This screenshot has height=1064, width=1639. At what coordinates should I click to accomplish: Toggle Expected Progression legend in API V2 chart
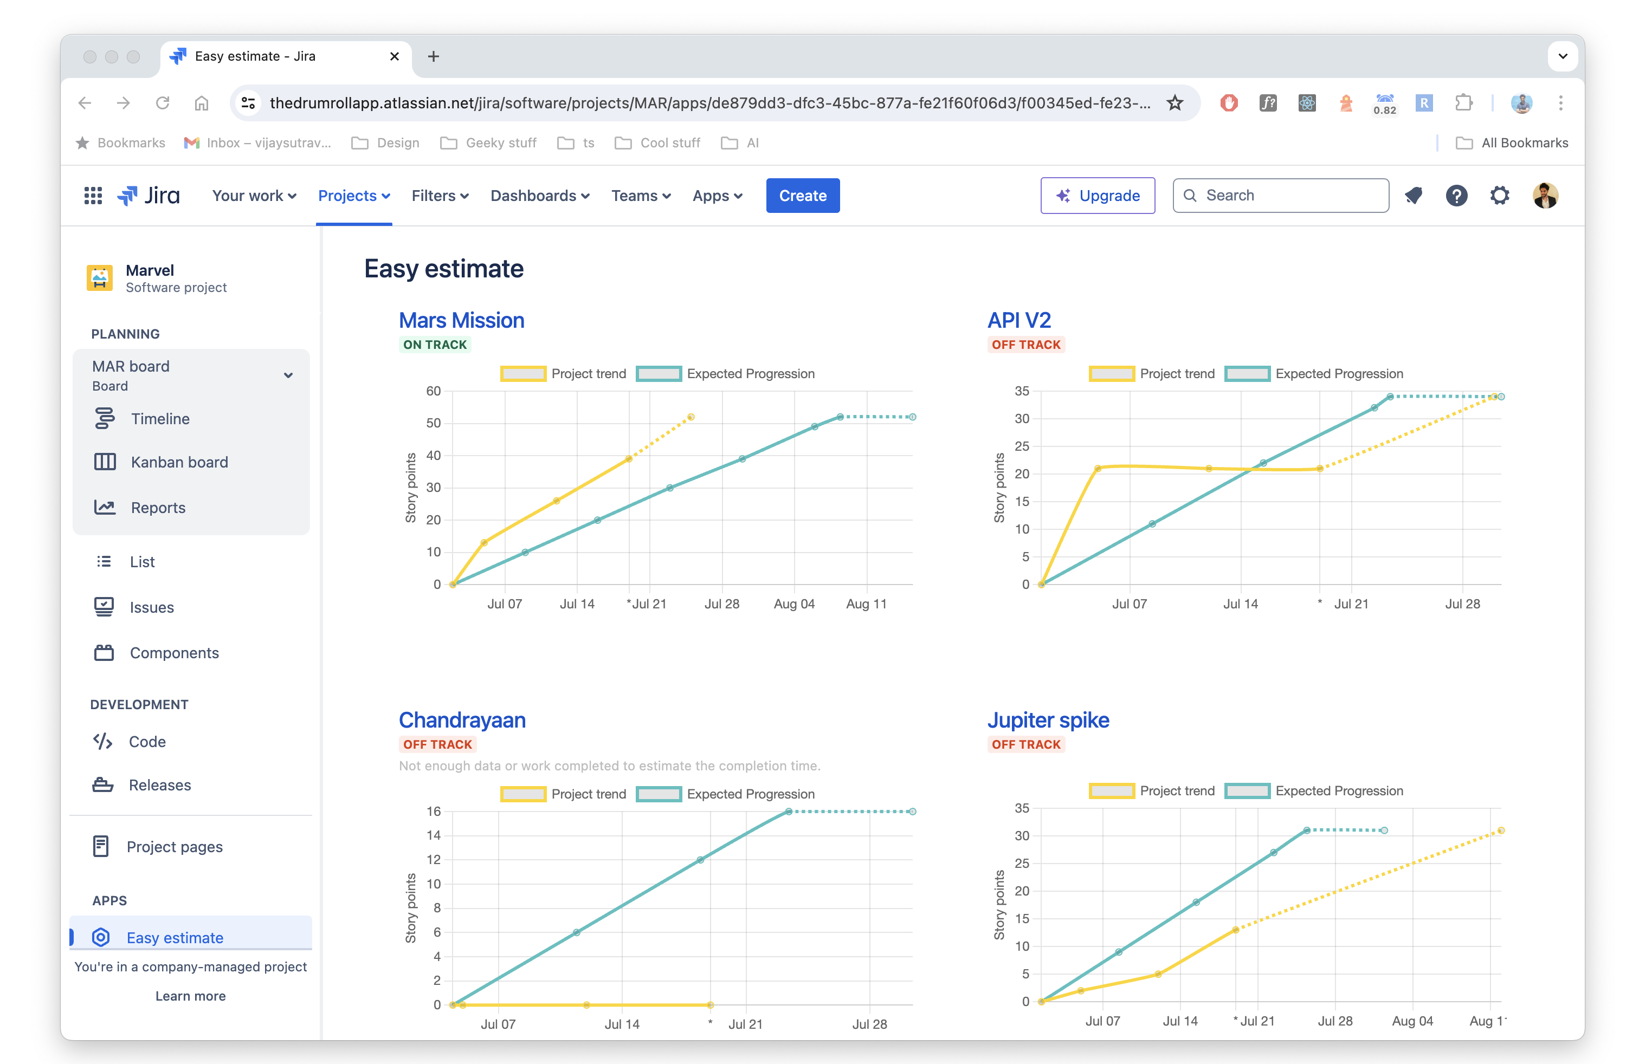pos(1315,374)
